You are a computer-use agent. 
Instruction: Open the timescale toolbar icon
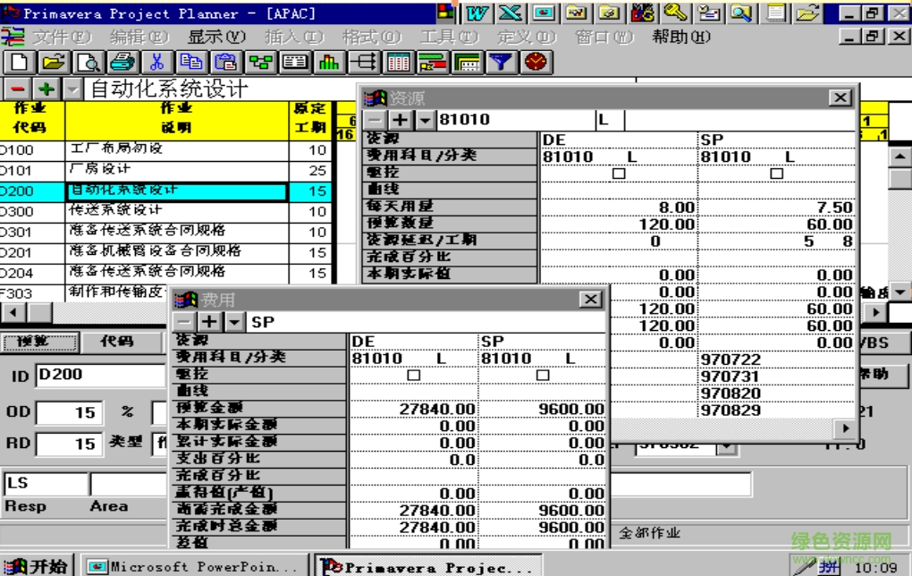coord(467,62)
